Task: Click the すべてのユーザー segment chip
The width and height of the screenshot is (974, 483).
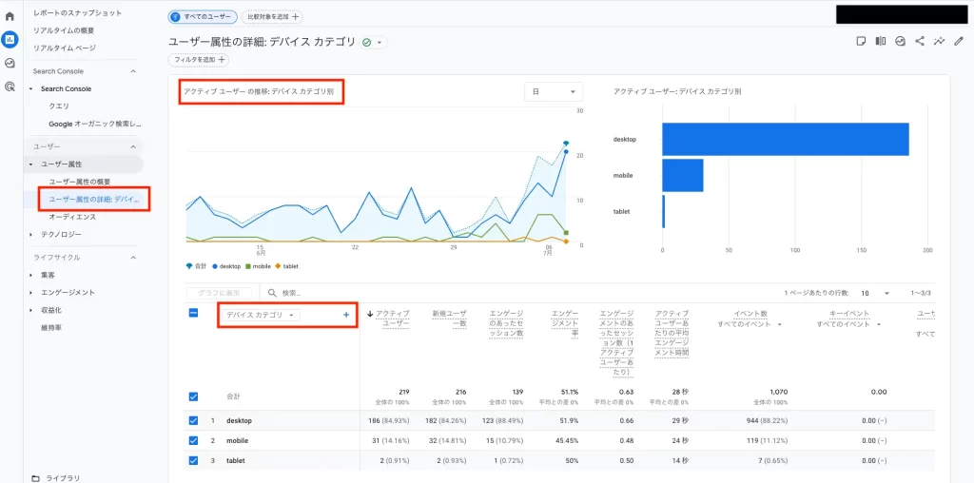Action: pos(203,17)
